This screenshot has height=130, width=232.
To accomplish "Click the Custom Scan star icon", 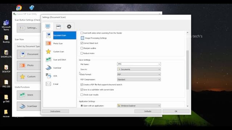I will click(x=48, y=51).
